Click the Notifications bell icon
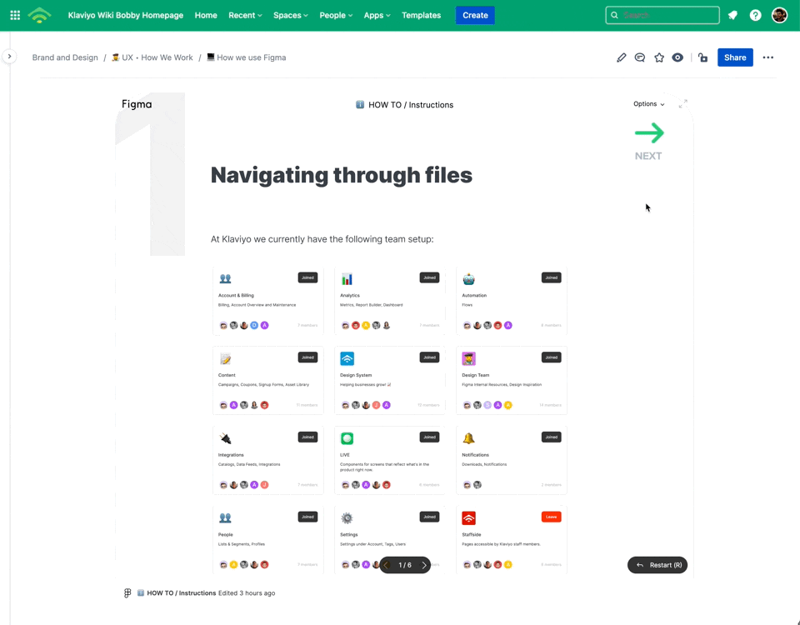 tap(468, 438)
